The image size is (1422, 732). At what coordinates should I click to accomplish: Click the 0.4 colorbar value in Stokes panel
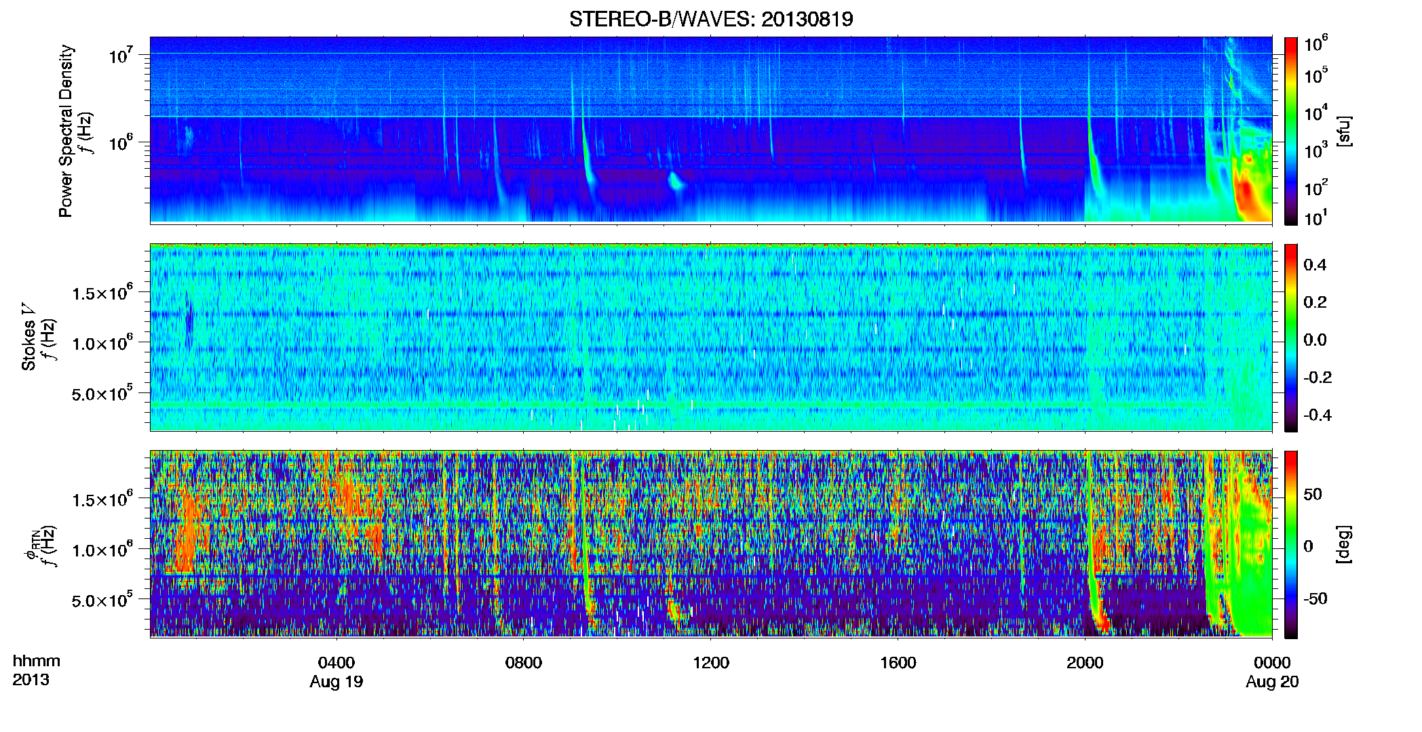pos(1315,265)
